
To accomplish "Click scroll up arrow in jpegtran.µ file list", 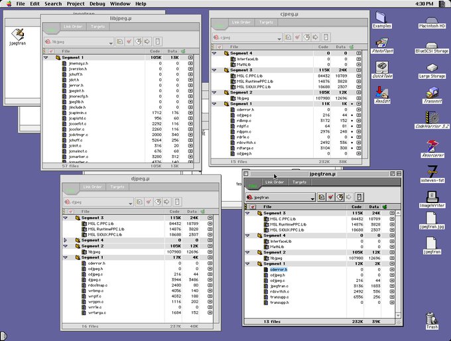I will pos(398,213).
